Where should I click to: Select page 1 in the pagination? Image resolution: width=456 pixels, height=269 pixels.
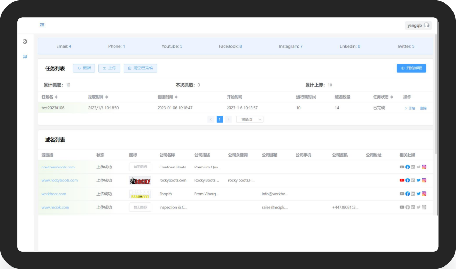point(219,119)
